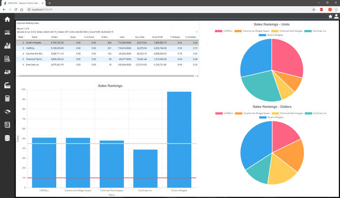Open the Home icon in sidebar
340x198 pixels.
[x=7, y=19]
